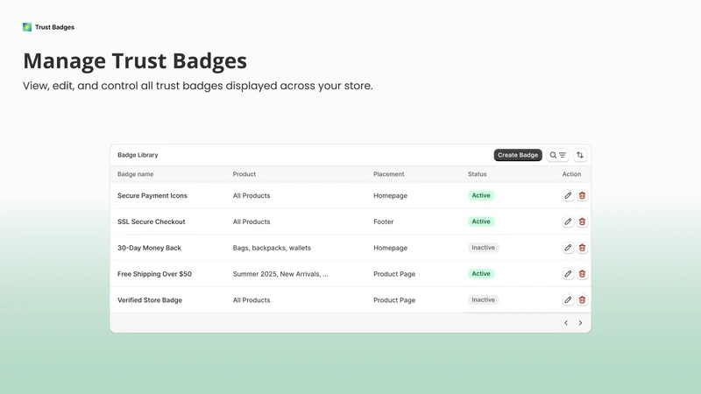Click the Product column header
This screenshot has width=701, height=394.
click(244, 174)
